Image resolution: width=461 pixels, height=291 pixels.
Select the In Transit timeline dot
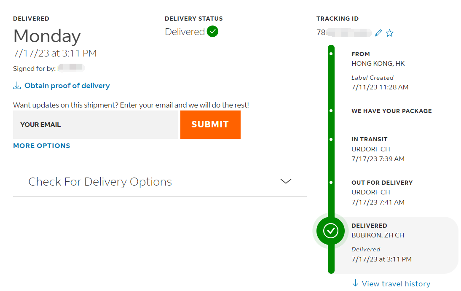[x=331, y=140]
